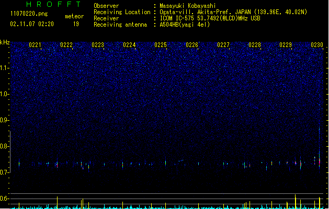Click the 0223 time marker
Image resolution: width=329 pixels, height=209 pixels.
[98, 45]
